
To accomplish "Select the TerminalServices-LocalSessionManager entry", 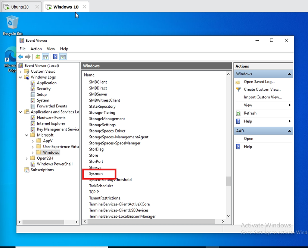I will tap(122, 216).
